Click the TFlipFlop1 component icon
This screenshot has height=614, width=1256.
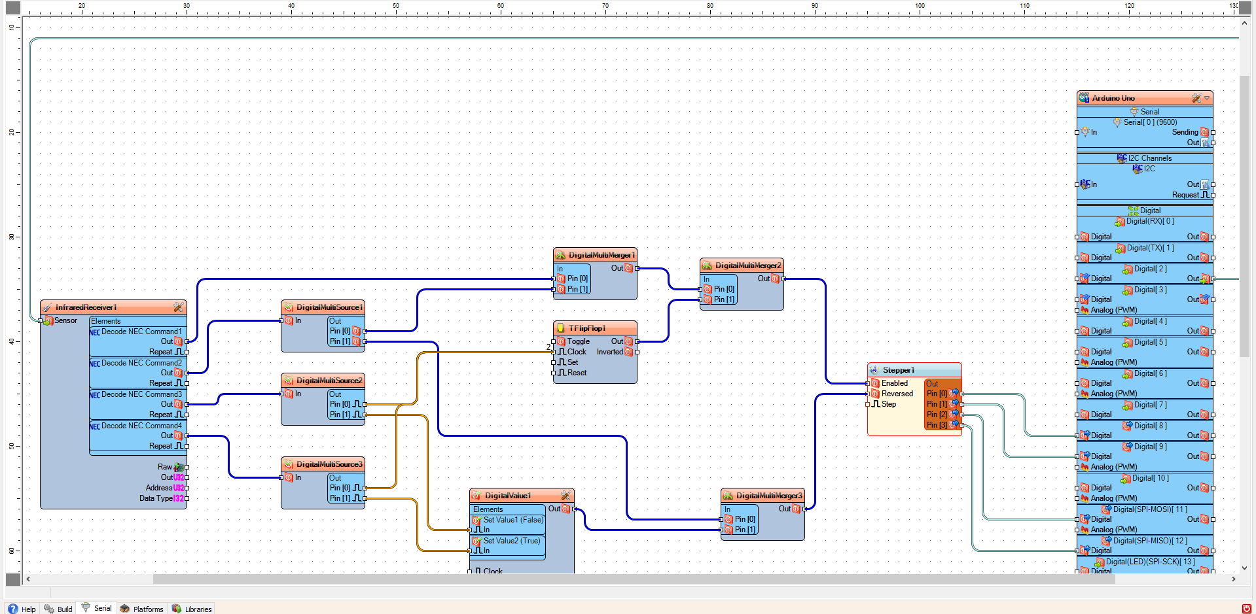pyautogui.click(x=560, y=328)
